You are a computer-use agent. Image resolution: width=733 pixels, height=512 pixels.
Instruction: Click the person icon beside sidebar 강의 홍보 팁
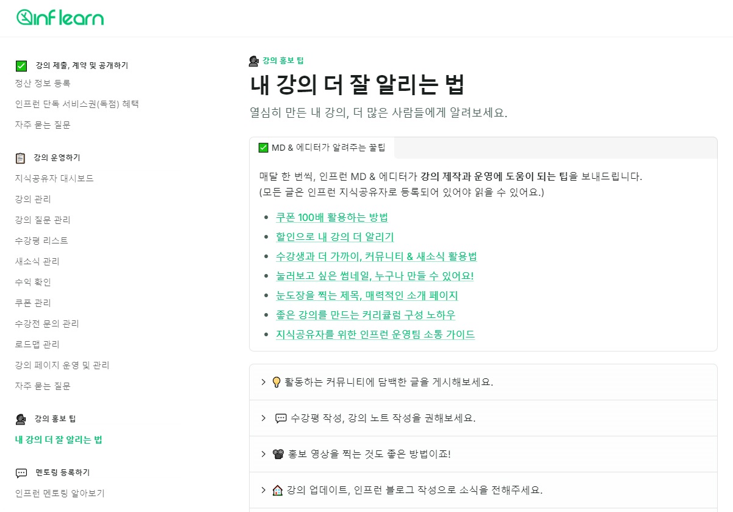21,419
